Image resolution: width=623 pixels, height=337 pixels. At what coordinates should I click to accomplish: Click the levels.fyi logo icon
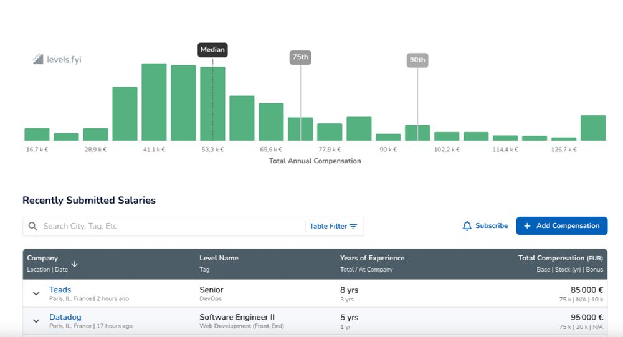coord(38,59)
